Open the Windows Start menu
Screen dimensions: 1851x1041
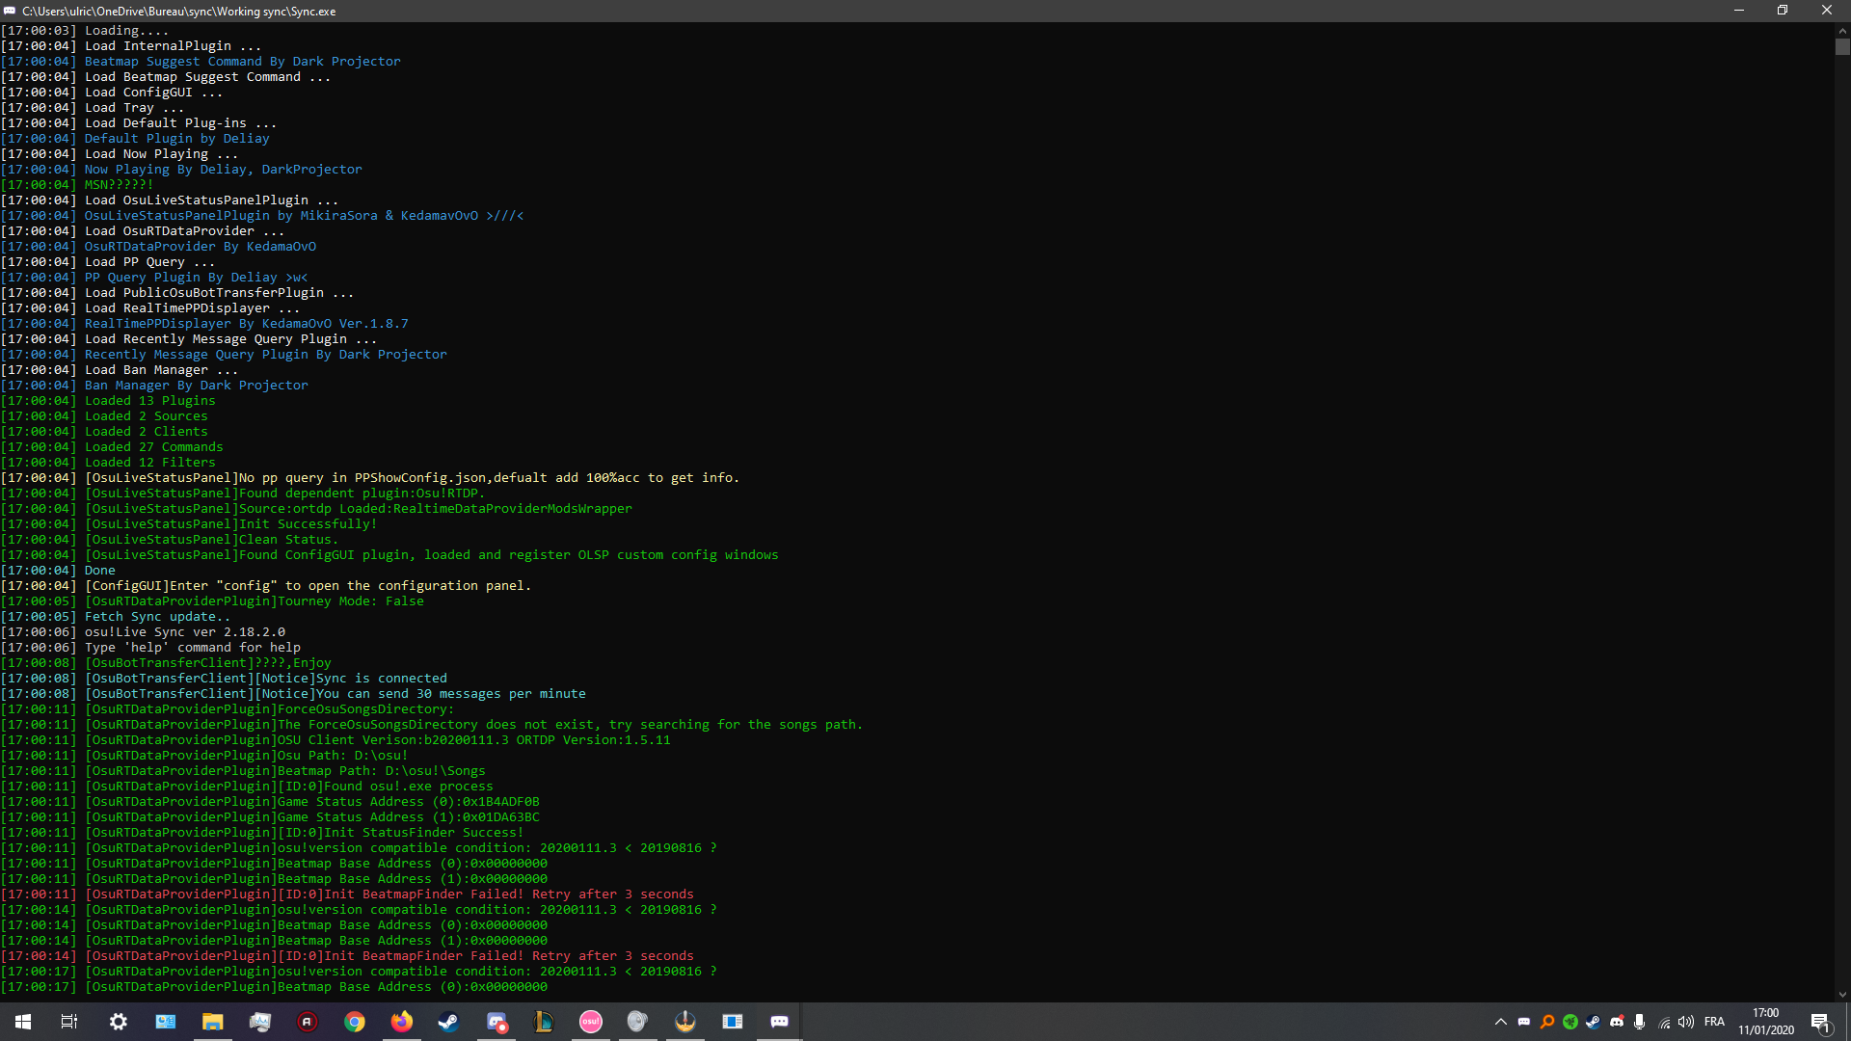[x=23, y=1022]
